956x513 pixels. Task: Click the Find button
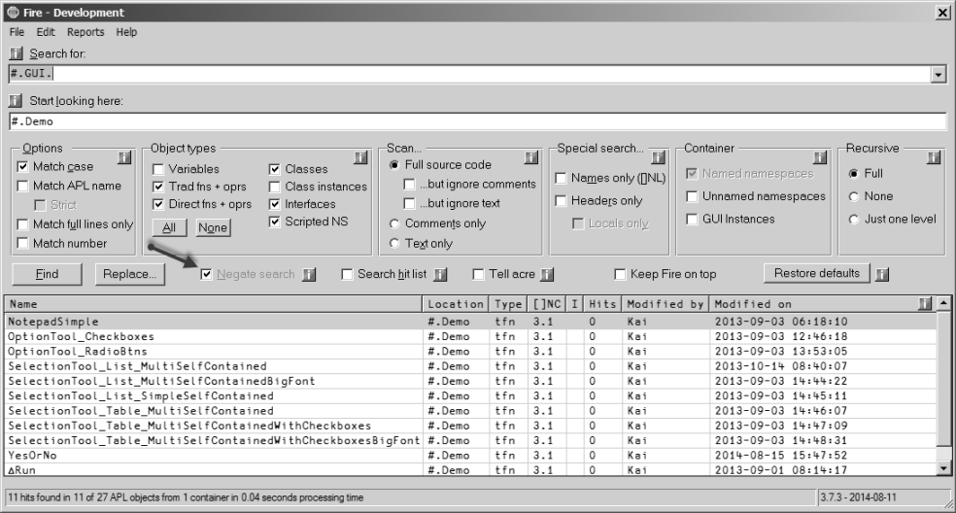tap(47, 275)
